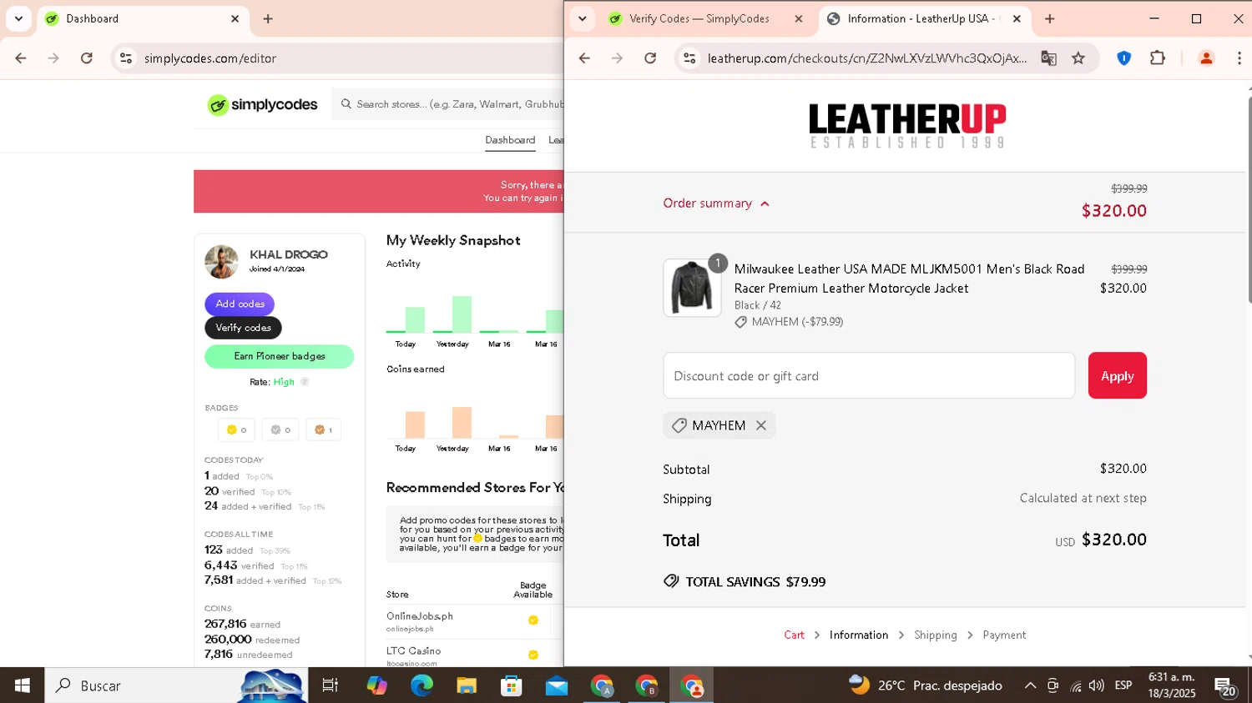Screen dimensions: 1252x703
Task: Open the notification center icon
Action: click(1225, 686)
